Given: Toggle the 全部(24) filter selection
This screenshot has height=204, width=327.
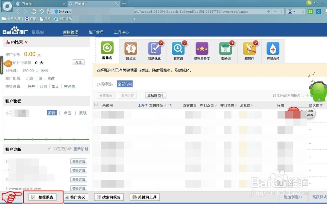Looking at the screenshot, I should tap(125, 84).
